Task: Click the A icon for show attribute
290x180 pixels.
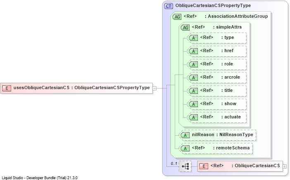Action: tap(193, 104)
